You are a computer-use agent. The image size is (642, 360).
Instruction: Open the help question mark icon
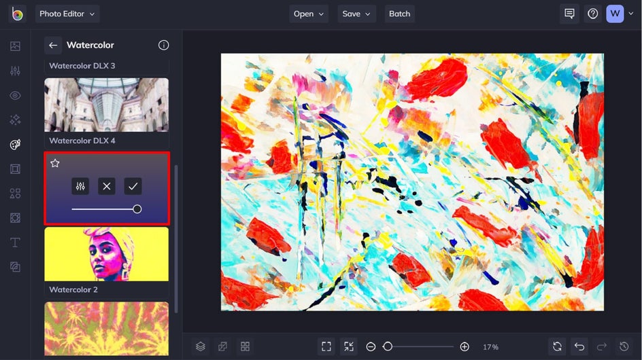[x=592, y=14]
